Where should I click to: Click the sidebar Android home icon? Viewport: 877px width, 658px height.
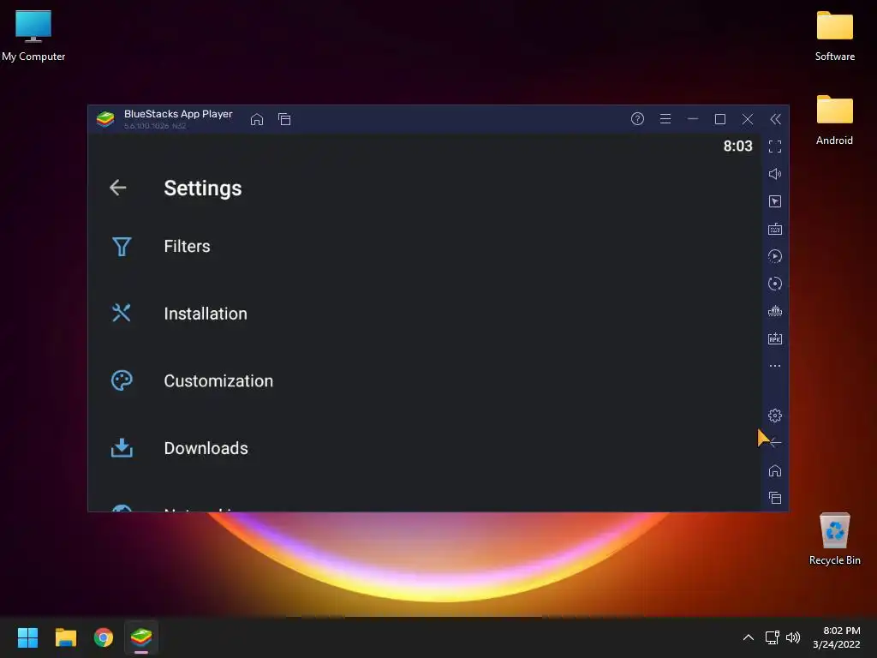tap(774, 470)
